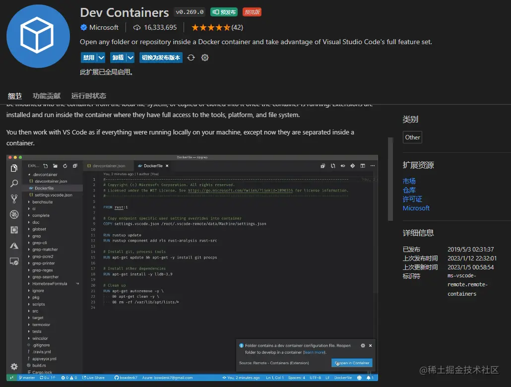This screenshot has height=387, width=511.
Task: In embedded screenshot, click Azure triangle icon
Action: (x=14, y=246)
